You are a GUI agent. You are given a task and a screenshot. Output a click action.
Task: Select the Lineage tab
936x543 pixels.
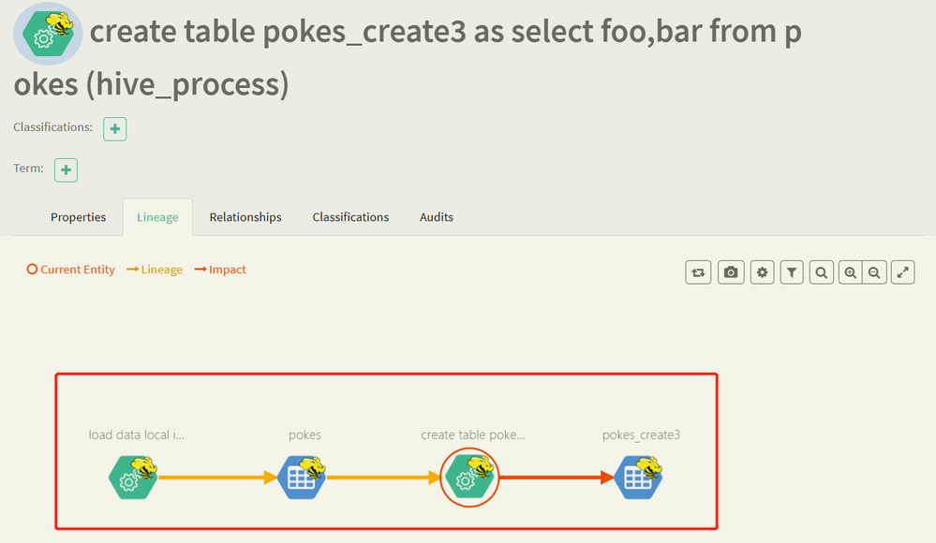pos(157,217)
